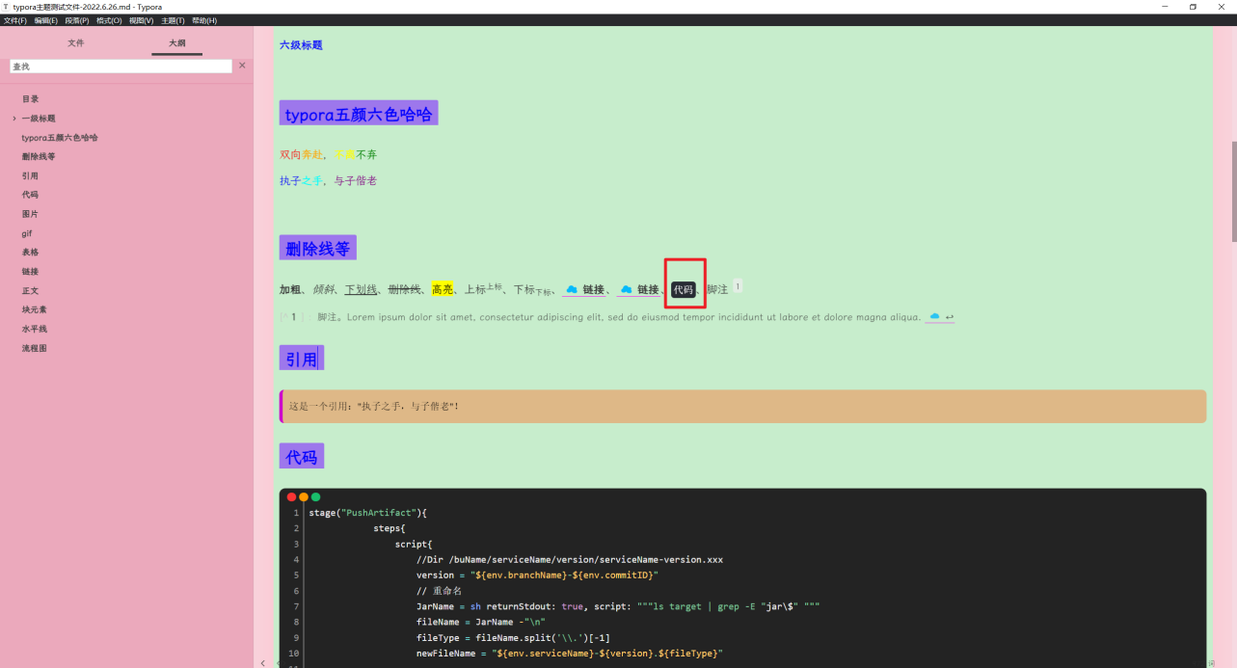Click the inline 代码 code span
The height and width of the screenshot is (668, 1237).
coord(684,289)
